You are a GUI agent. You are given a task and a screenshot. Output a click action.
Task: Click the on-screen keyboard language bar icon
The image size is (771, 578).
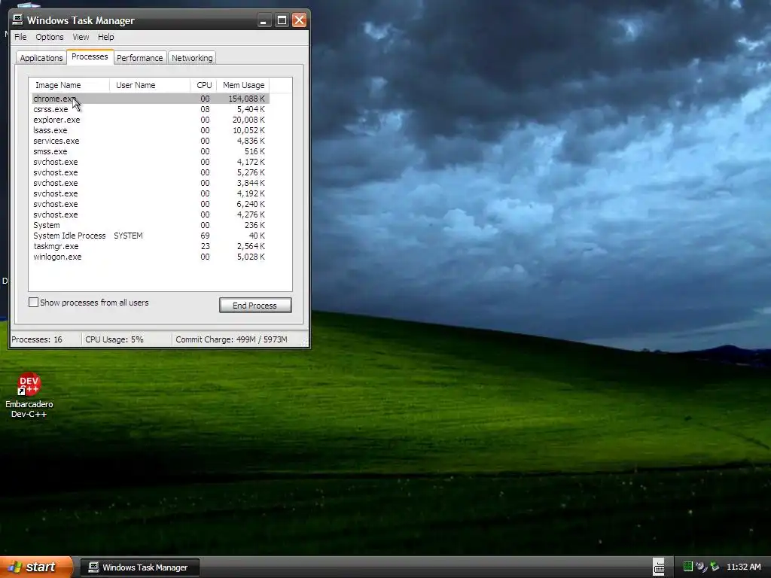659,567
